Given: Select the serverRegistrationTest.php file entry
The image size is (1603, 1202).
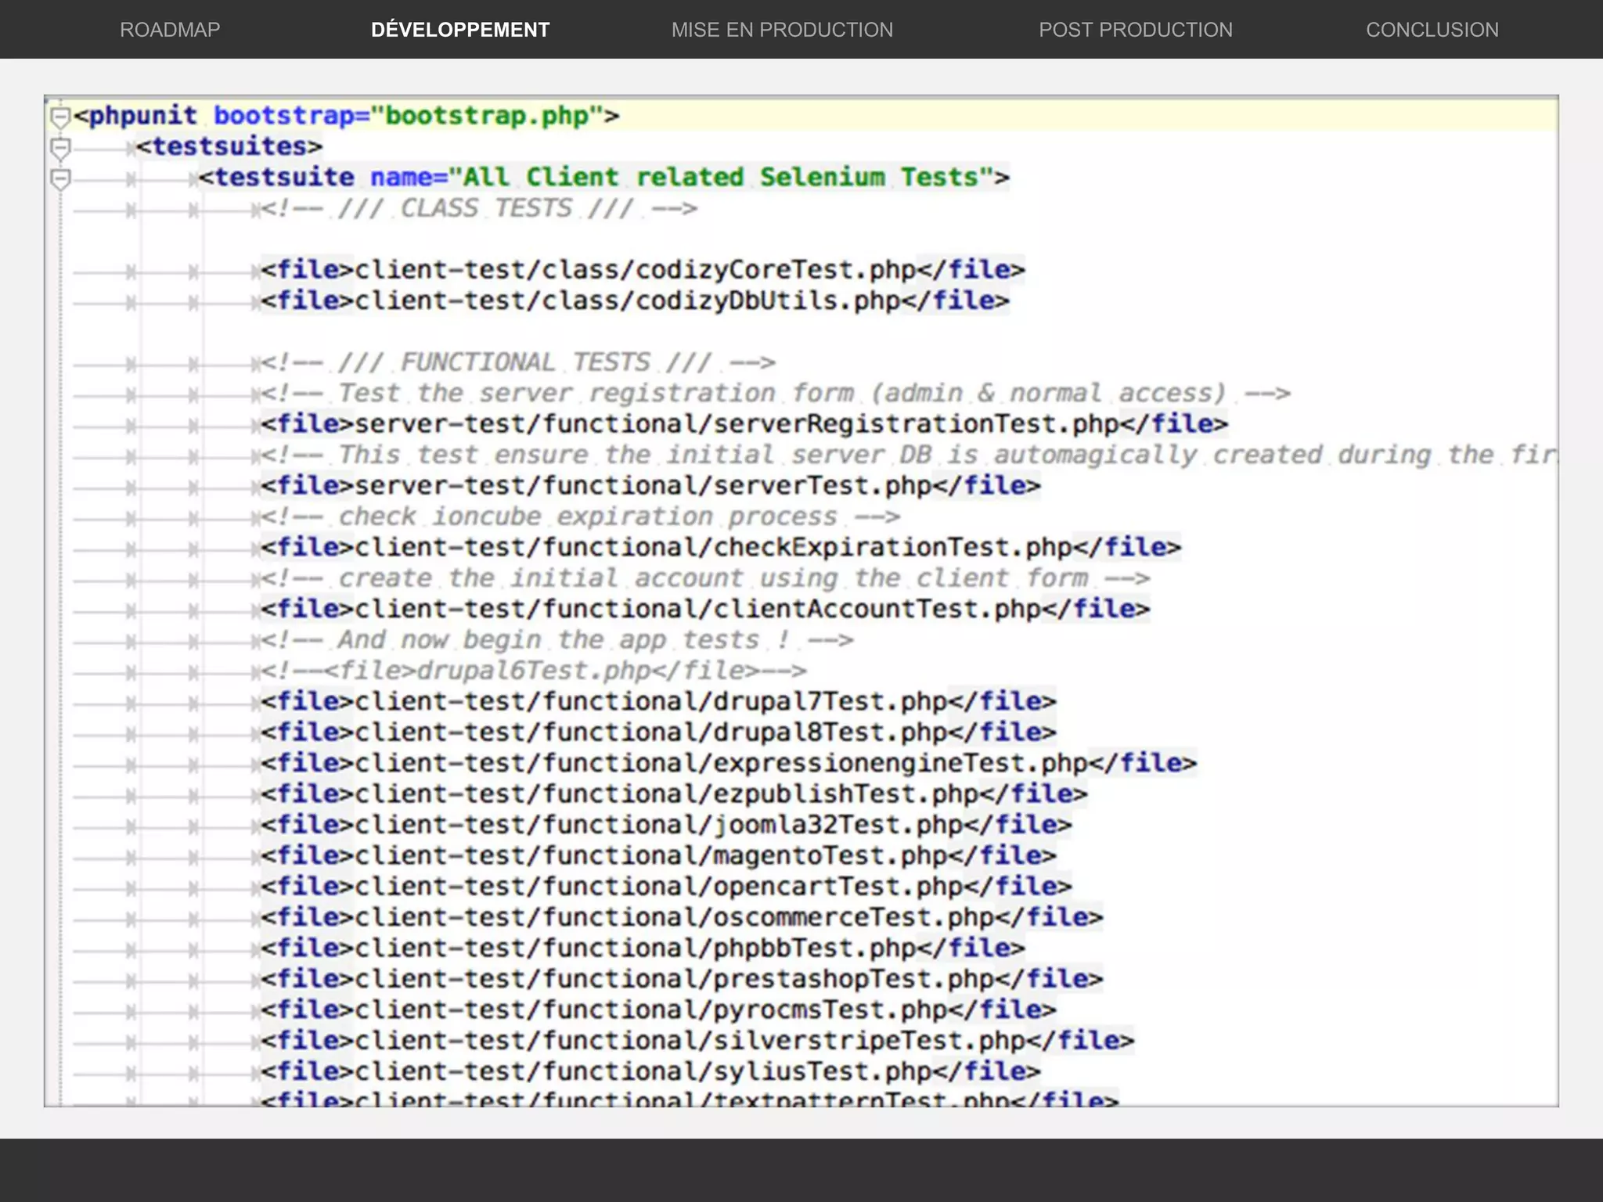Looking at the screenshot, I should [744, 424].
